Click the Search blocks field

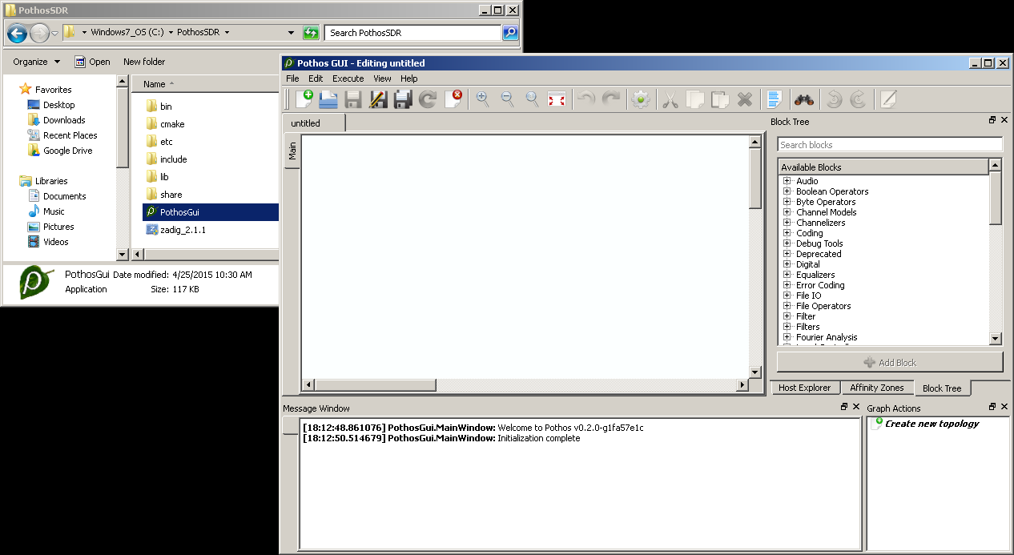coord(890,145)
